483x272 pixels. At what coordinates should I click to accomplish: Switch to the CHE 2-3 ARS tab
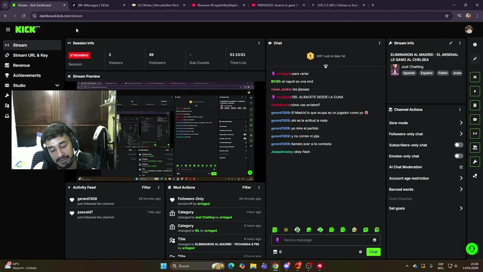tap(338, 5)
